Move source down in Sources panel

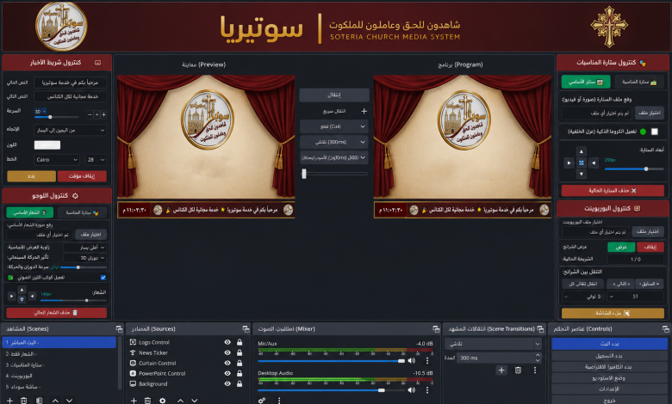(194, 401)
